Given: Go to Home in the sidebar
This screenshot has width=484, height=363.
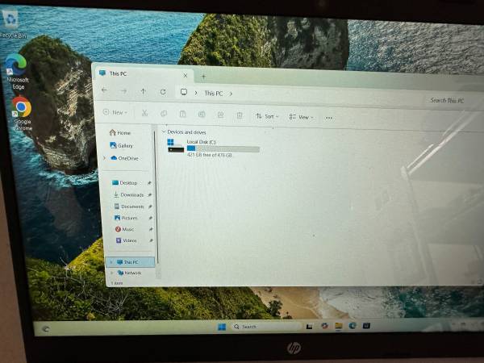Looking at the screenshot, I should point(122,133).
